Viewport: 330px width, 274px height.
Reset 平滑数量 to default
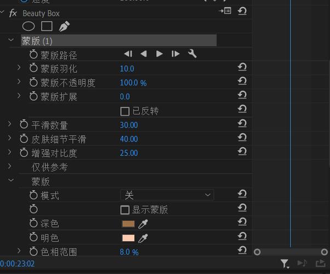(x=242, y=123)
